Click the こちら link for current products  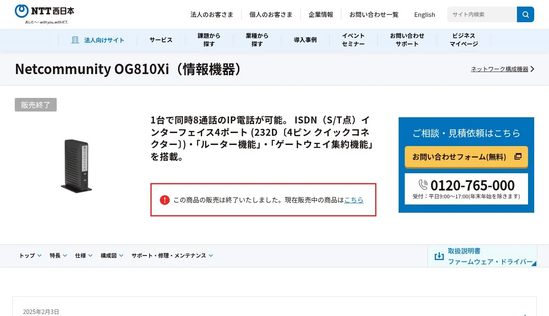point(354,200)
